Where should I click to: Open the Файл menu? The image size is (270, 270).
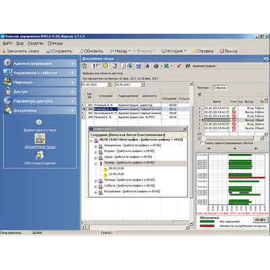click(x=7, y=43)
